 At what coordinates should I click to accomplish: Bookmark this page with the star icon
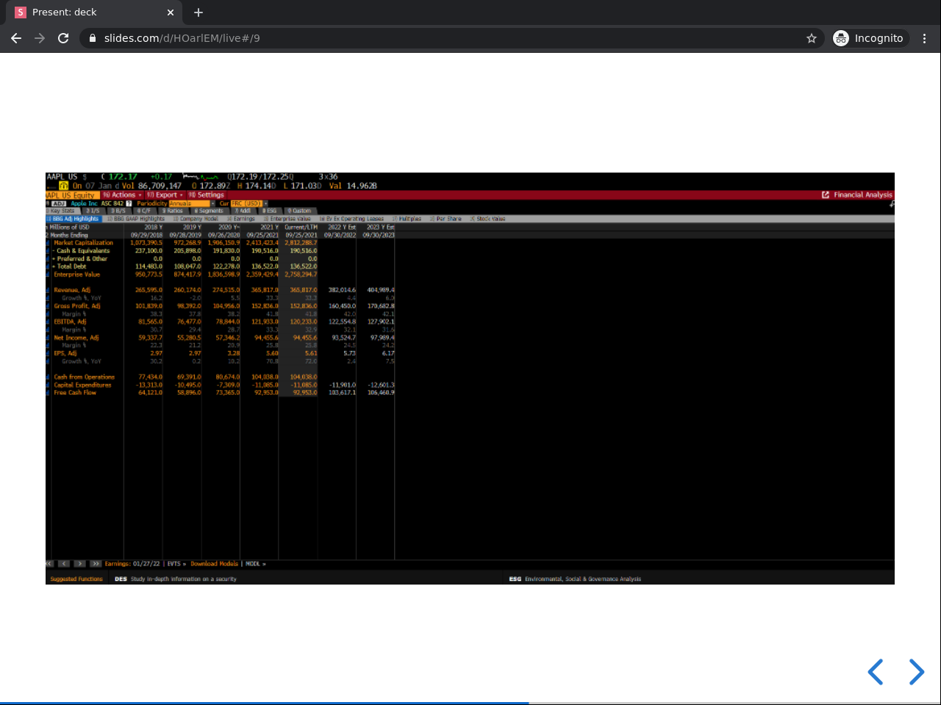pyautogui.click(x=812, y=38)
